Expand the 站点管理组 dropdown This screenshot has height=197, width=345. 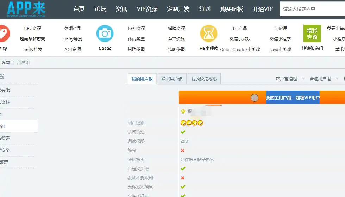pyautogui.click(x=290, y=79)
